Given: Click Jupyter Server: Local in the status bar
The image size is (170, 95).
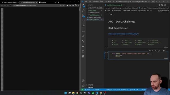Looking at the screenshot, I should pos(113,90).
